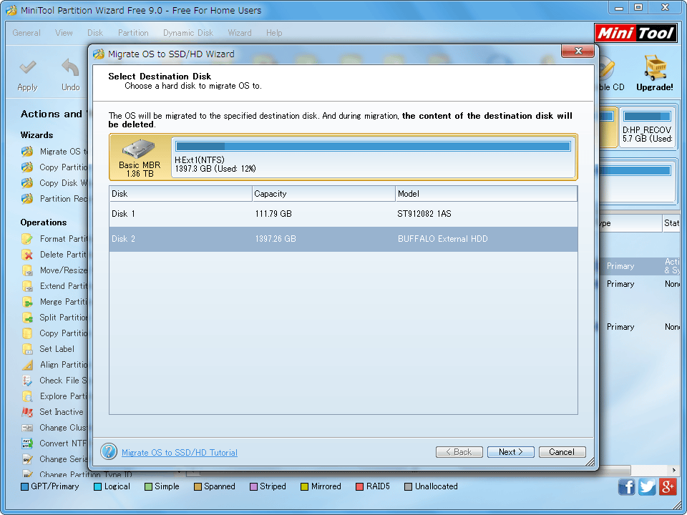Viewport: 687px width, 515px height.
Task: Click the help question mark icon
Action: (109, 451)
